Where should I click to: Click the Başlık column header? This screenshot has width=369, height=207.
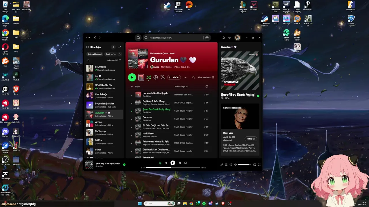tap(138, 87)
